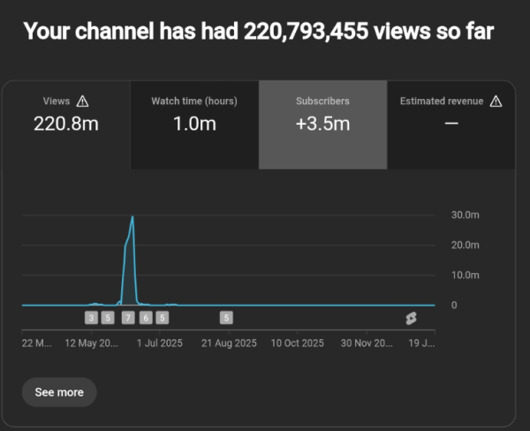
Task: Select the 5 marker above 21 Aug 2025
Action: (227, 317)
